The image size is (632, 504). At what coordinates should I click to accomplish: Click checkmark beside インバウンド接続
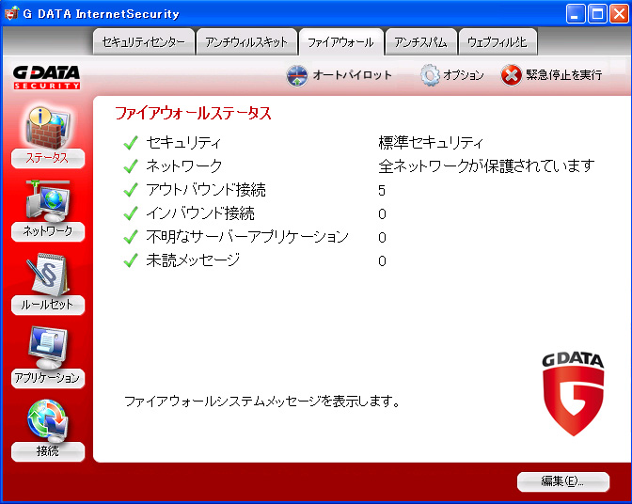tap(131, 213)
